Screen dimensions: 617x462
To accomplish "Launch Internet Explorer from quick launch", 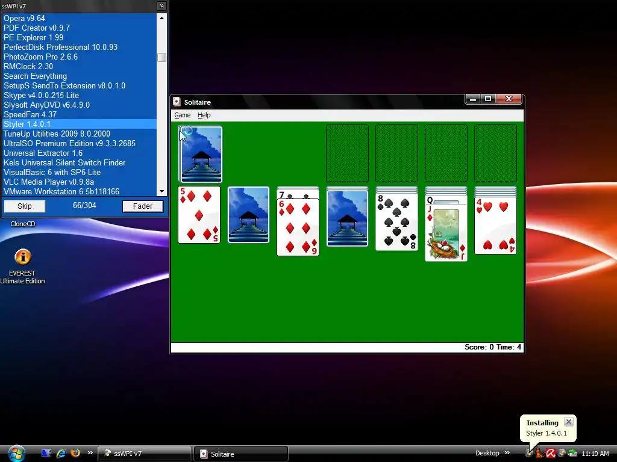I will pyautogui.click(x=61, y=454).
